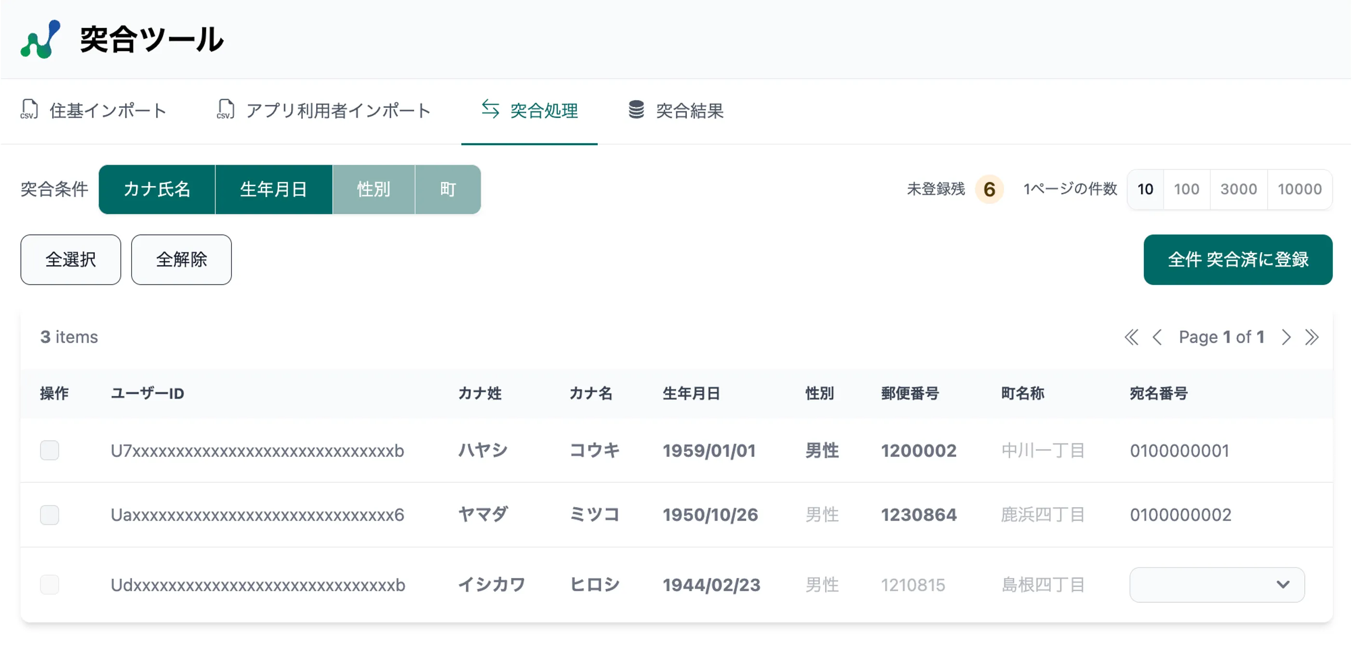
Task: Check the checkbox for イシカワ ヒロシ row
Action: [x=50, y=585]
